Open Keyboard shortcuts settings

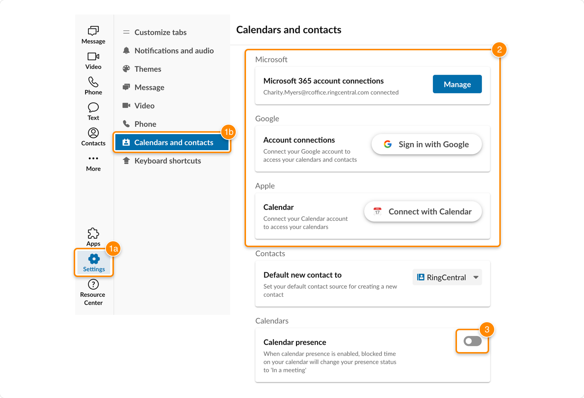[168, 161]
